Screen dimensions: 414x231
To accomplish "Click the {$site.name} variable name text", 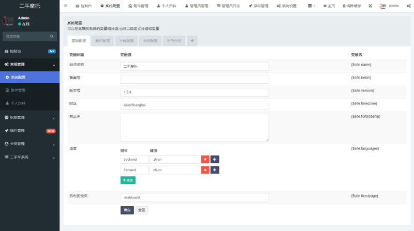I will 361,65.
